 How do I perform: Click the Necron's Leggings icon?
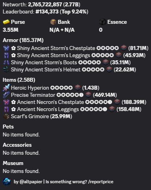pos(6,109)
